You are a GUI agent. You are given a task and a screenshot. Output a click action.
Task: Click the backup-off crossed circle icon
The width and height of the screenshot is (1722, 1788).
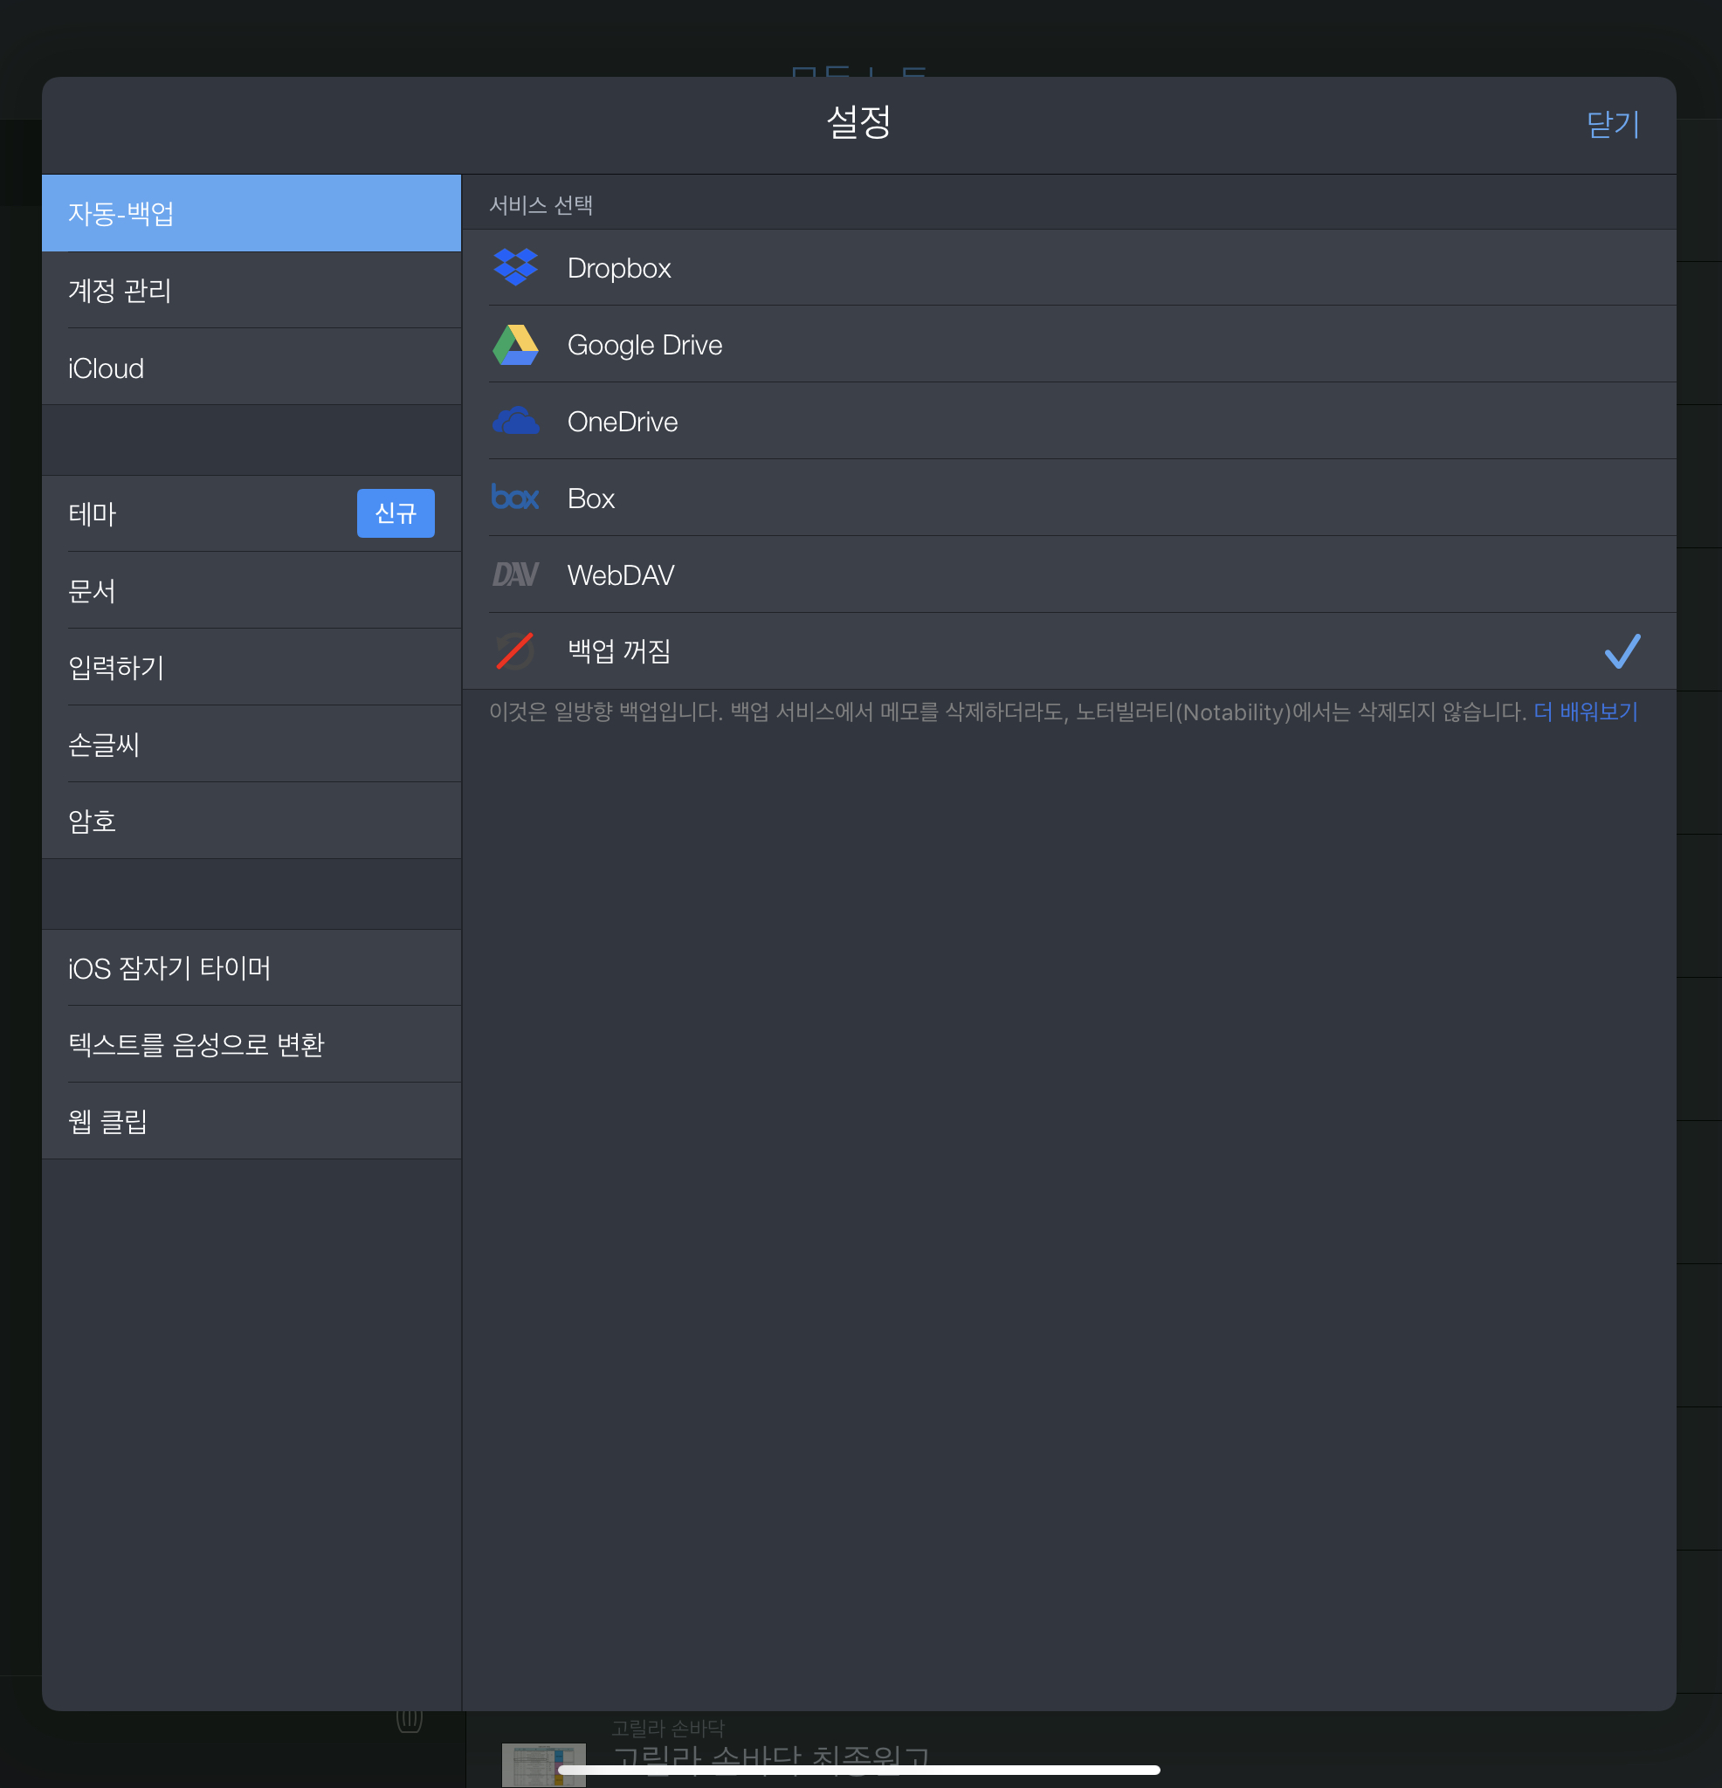[x=515, y=651]
